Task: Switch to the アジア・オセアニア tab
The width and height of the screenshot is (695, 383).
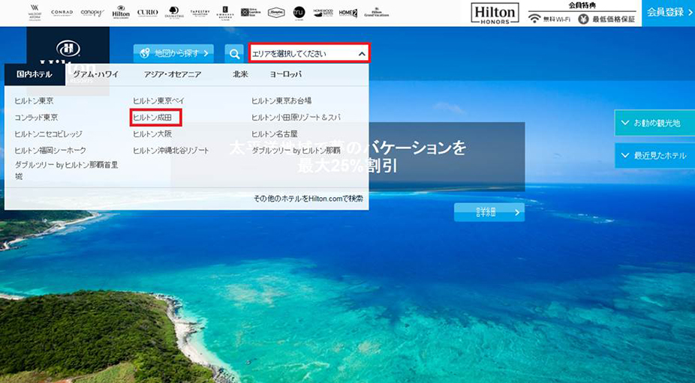Action: coord(173,74)
